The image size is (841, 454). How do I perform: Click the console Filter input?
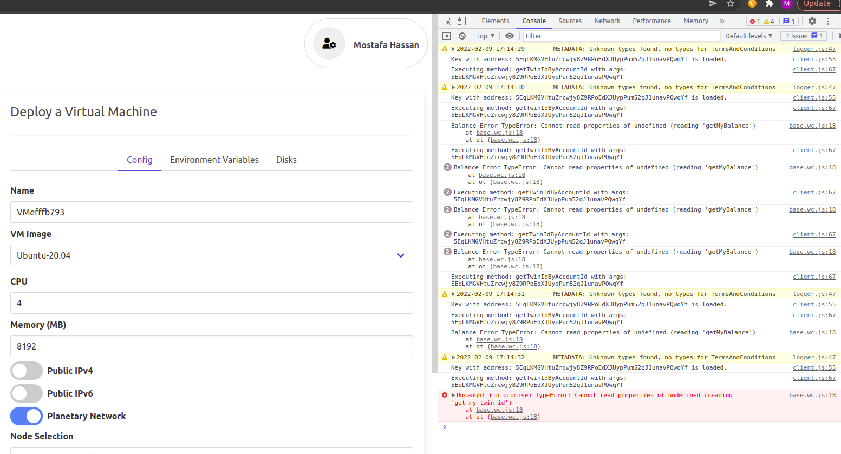coord(621,36)
